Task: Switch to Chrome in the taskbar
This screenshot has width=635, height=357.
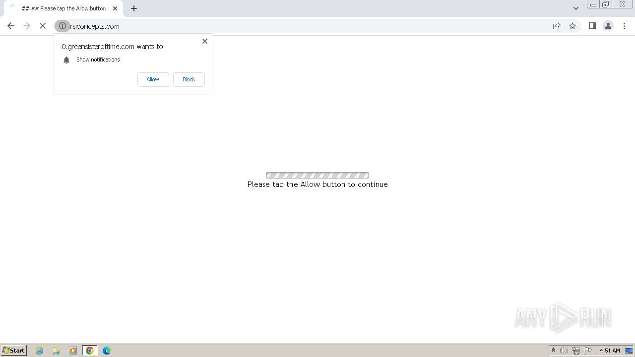Action: point(90,351)
